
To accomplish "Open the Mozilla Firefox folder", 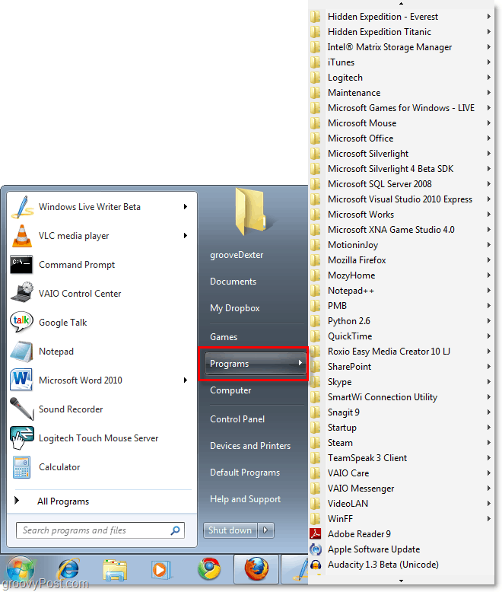I will (402, 260).
